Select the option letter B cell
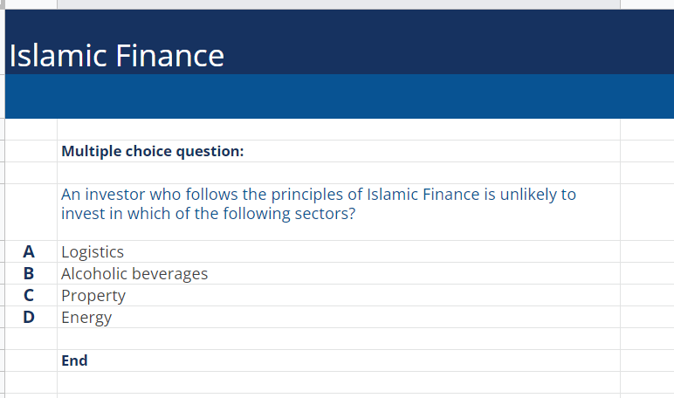This screenshot has width=674, height=398. 29,273
